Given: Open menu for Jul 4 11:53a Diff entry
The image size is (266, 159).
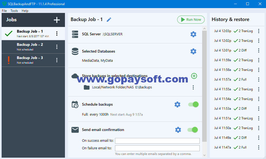Looking at the screenshot, I should click(x=258, y=109).
